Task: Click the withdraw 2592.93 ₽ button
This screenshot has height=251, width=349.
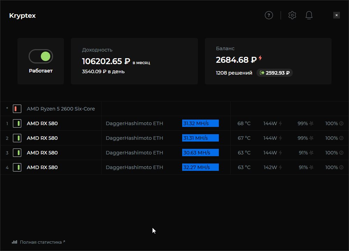Action: [275, 73]
